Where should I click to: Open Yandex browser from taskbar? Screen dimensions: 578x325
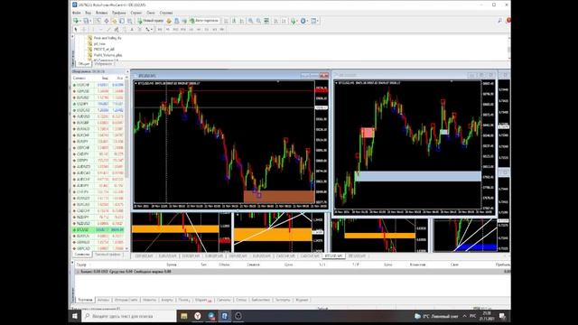tap(198, 316)
